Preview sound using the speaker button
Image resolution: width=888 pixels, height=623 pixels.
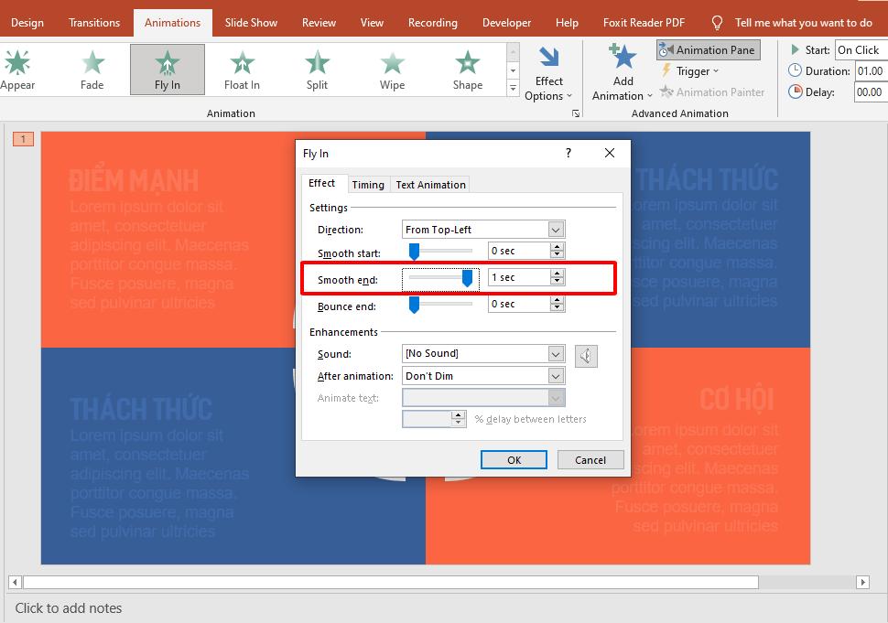[586, 355]
